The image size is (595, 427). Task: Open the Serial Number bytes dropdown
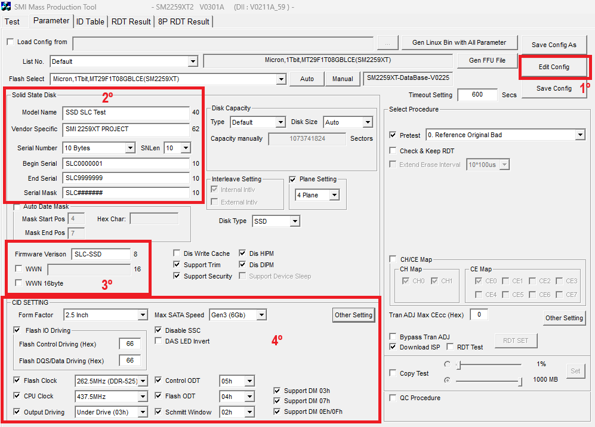coord(130,148)
